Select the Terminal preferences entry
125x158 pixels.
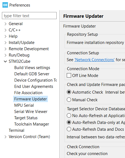(x=16, y=130)
